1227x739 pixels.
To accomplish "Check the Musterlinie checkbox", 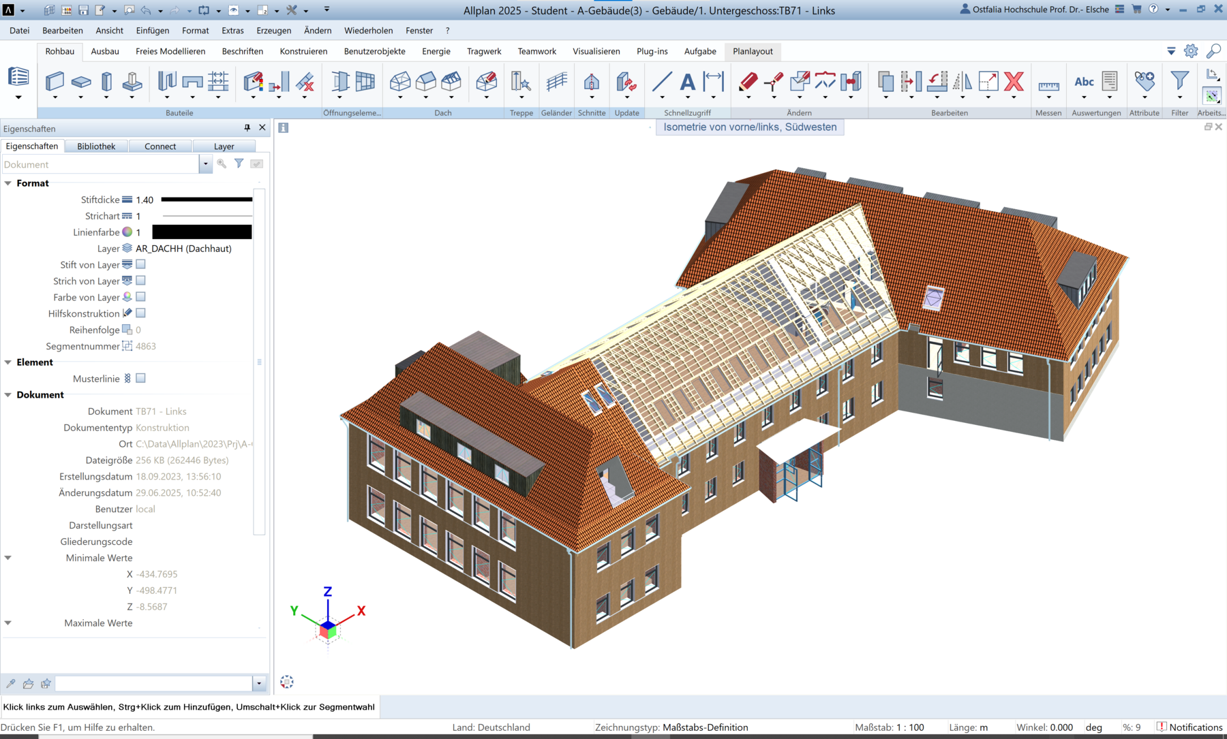I will 140,378.
